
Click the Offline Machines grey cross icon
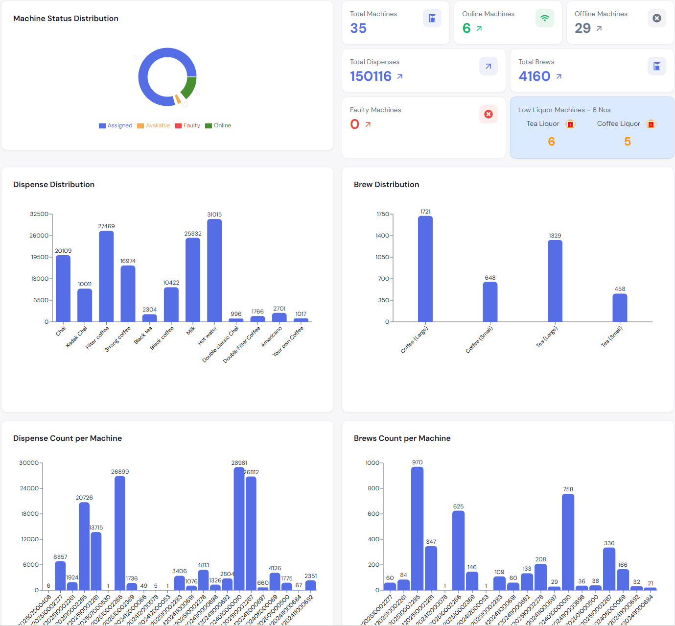(x=657, y=18)
